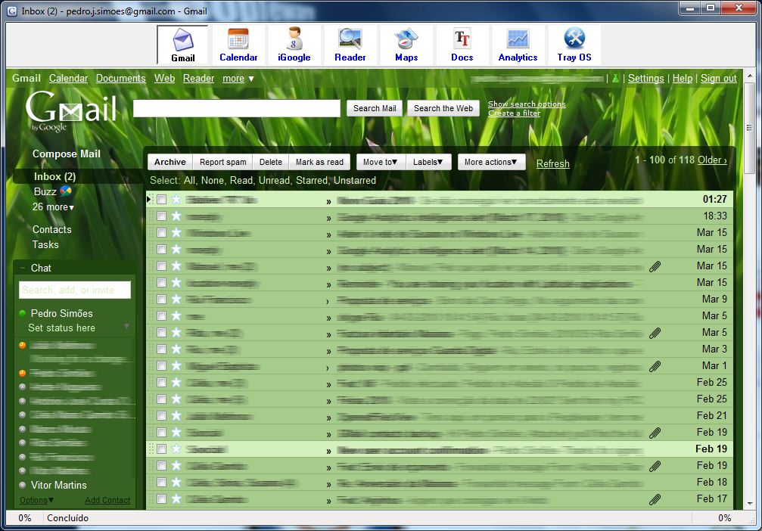Open the top bar more dropdown
762x531 pixels.
pos(238,78)
